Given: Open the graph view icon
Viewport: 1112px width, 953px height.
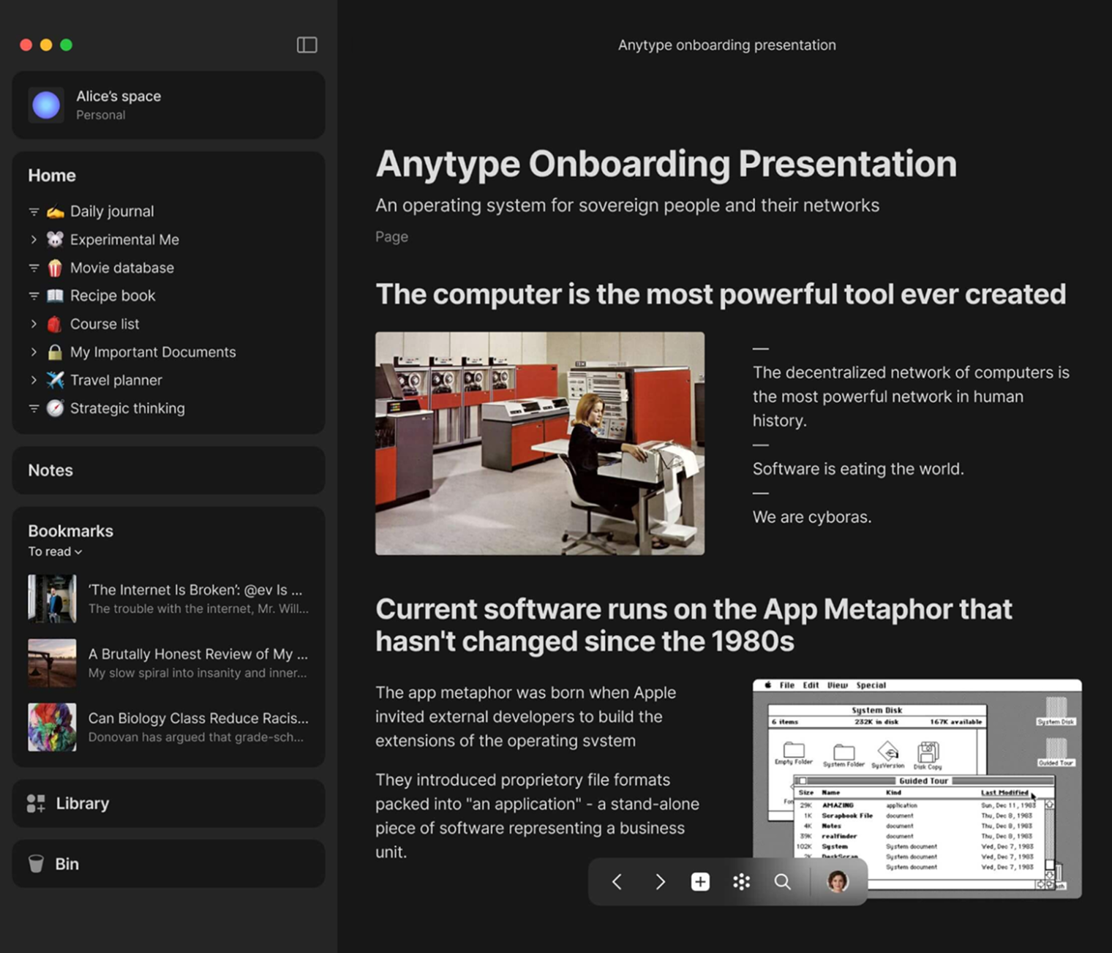Looking at the screenshot, I should (x=741, y=882).
